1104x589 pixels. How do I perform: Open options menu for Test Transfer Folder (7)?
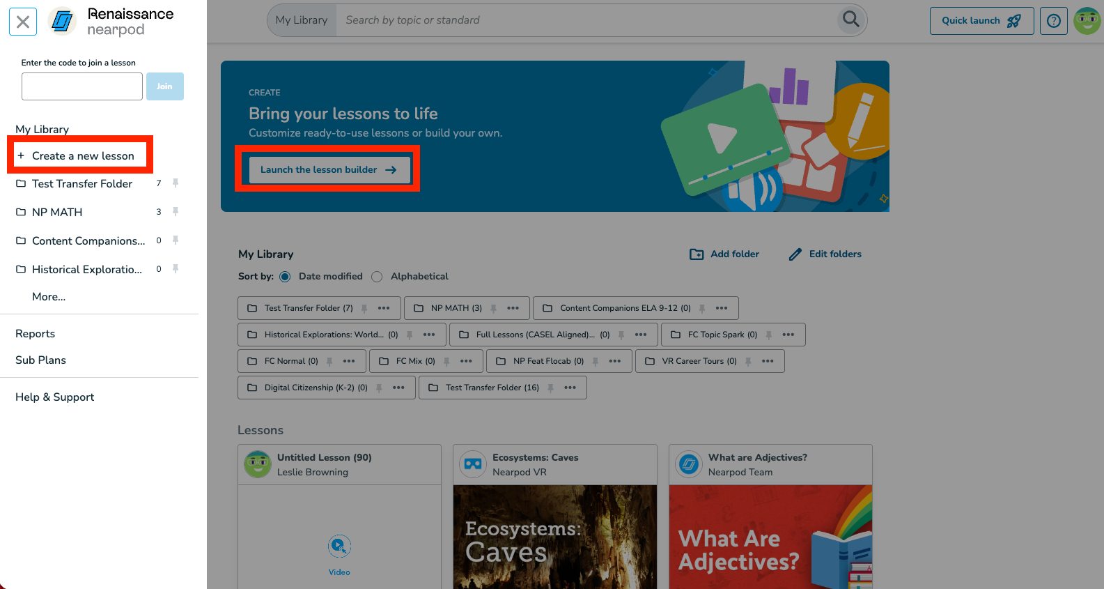click(x=384, y=308)
